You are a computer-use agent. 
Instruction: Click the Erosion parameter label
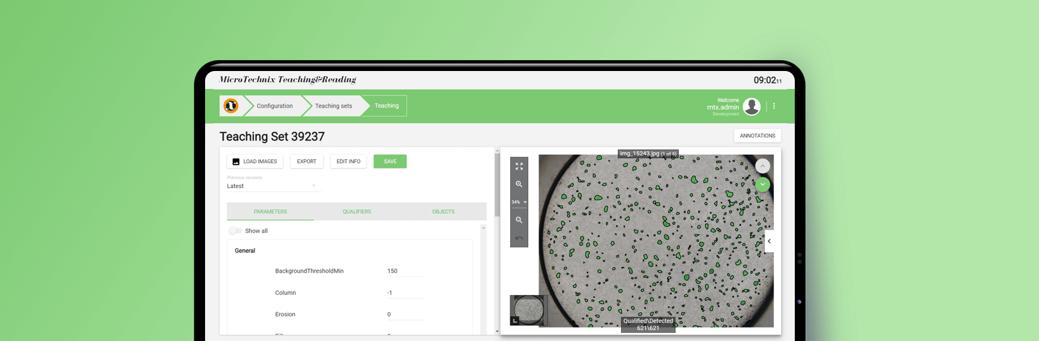(285, 315)
